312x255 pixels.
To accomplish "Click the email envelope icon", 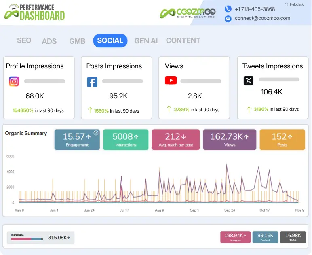I will 228,19.
